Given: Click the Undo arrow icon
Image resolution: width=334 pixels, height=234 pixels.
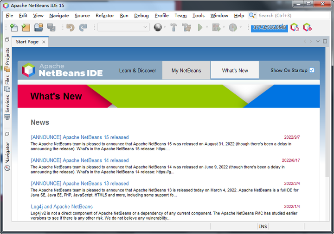Looking at the screenshot, I should (71, 27).
